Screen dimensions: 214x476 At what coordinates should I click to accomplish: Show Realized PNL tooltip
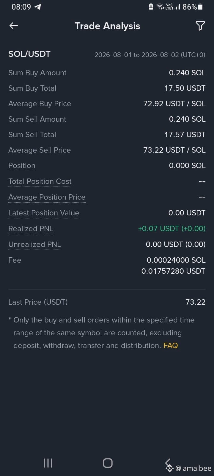[x=31, y=229]
